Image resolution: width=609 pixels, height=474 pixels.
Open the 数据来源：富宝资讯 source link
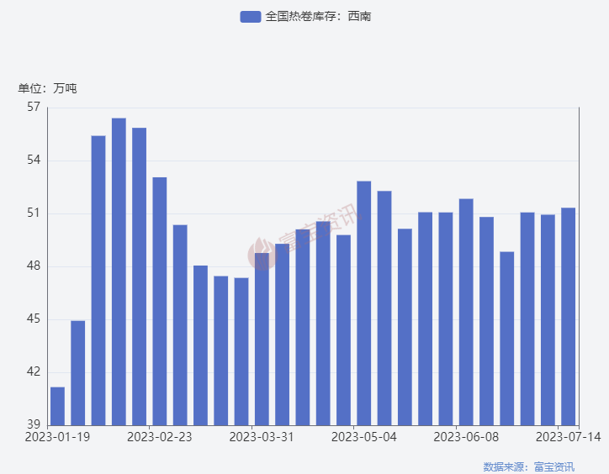(x=528, y=466)
